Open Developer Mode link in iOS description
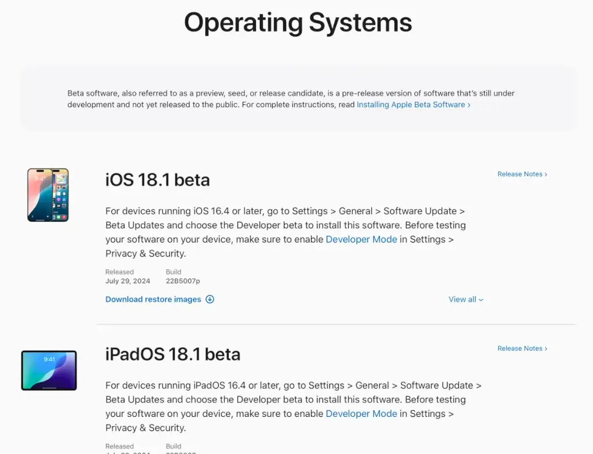The image size is (593, 454). point(361,240)
